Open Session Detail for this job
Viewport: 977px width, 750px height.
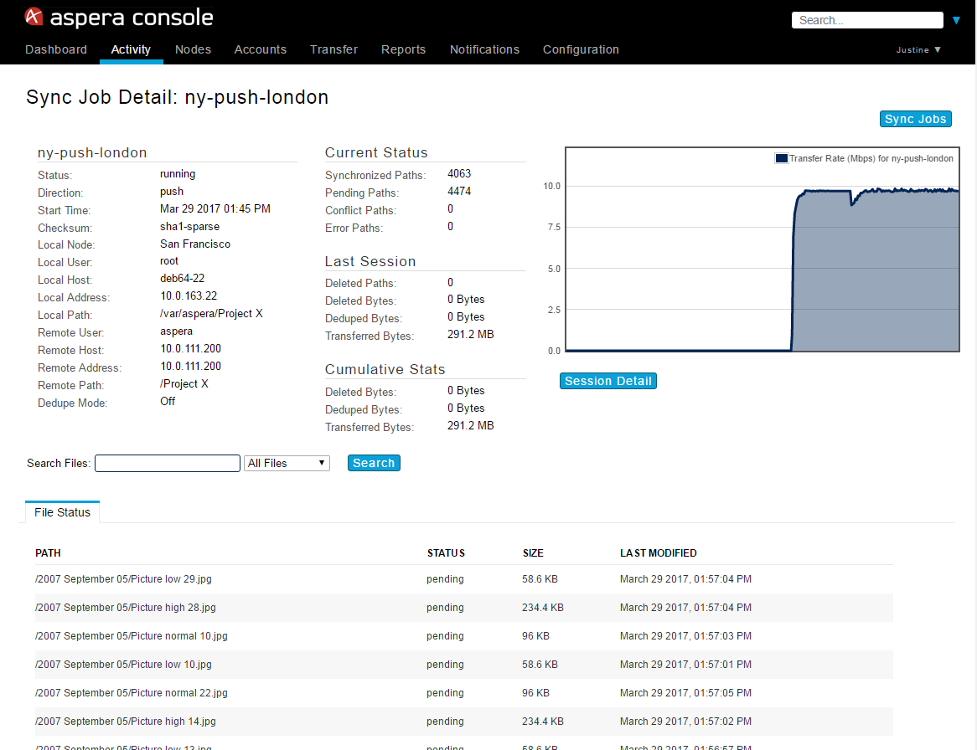click(x=607, y=381)
